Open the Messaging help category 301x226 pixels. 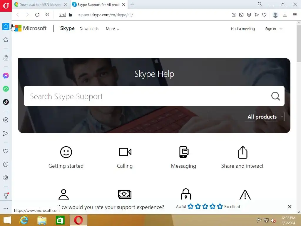coord(184,158)
